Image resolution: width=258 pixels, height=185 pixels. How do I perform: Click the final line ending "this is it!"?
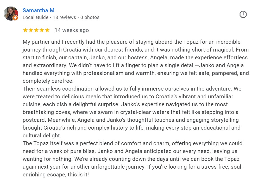56,175
